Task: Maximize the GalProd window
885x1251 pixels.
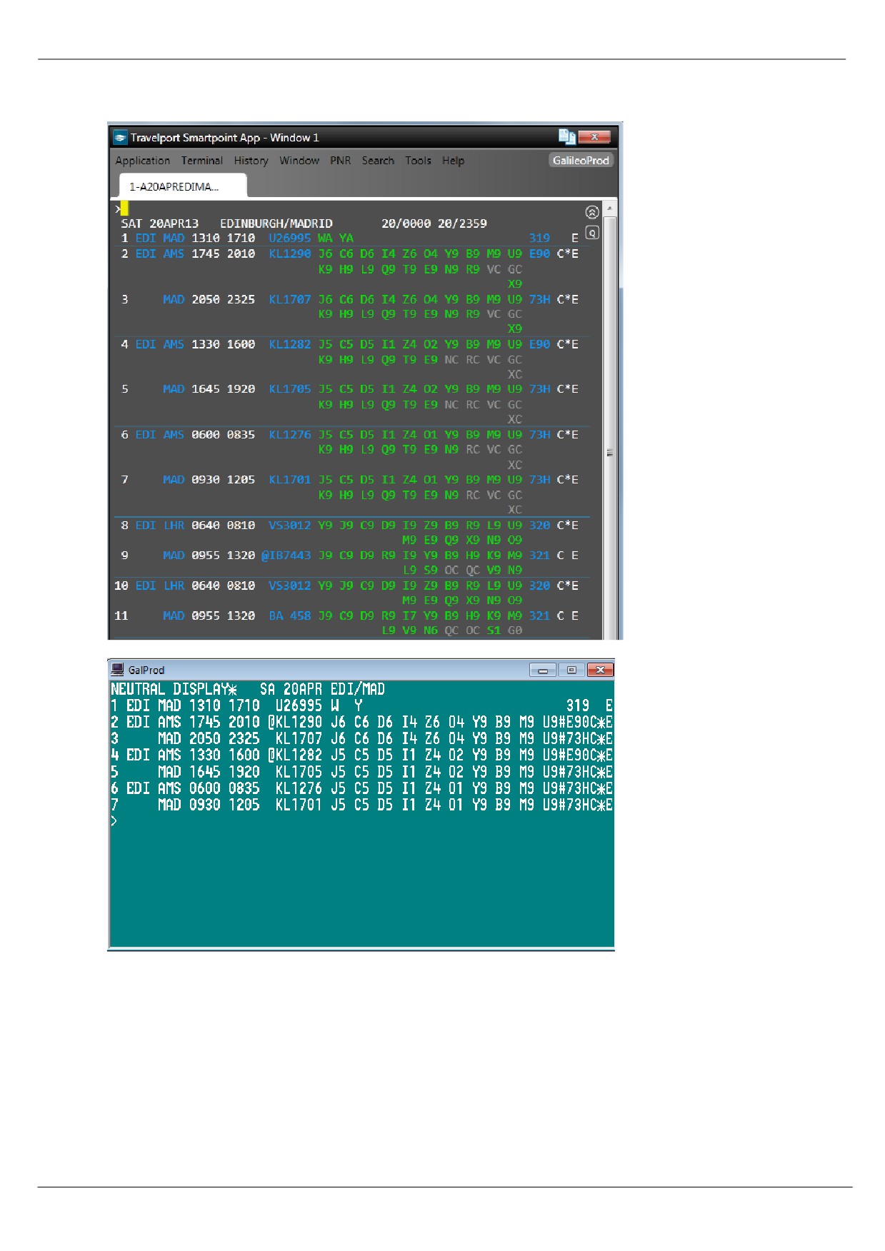Action: [x=571, y=670]
